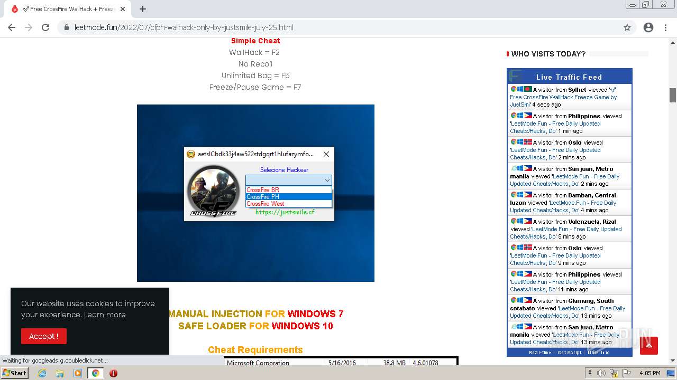This screenshot has height=380, width=677.
Task: Click the site lock icon
Action: tap(67, 27)
